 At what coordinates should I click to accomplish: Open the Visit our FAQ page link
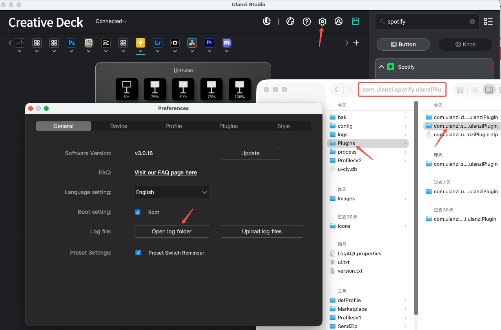click(x=166, y=172)
